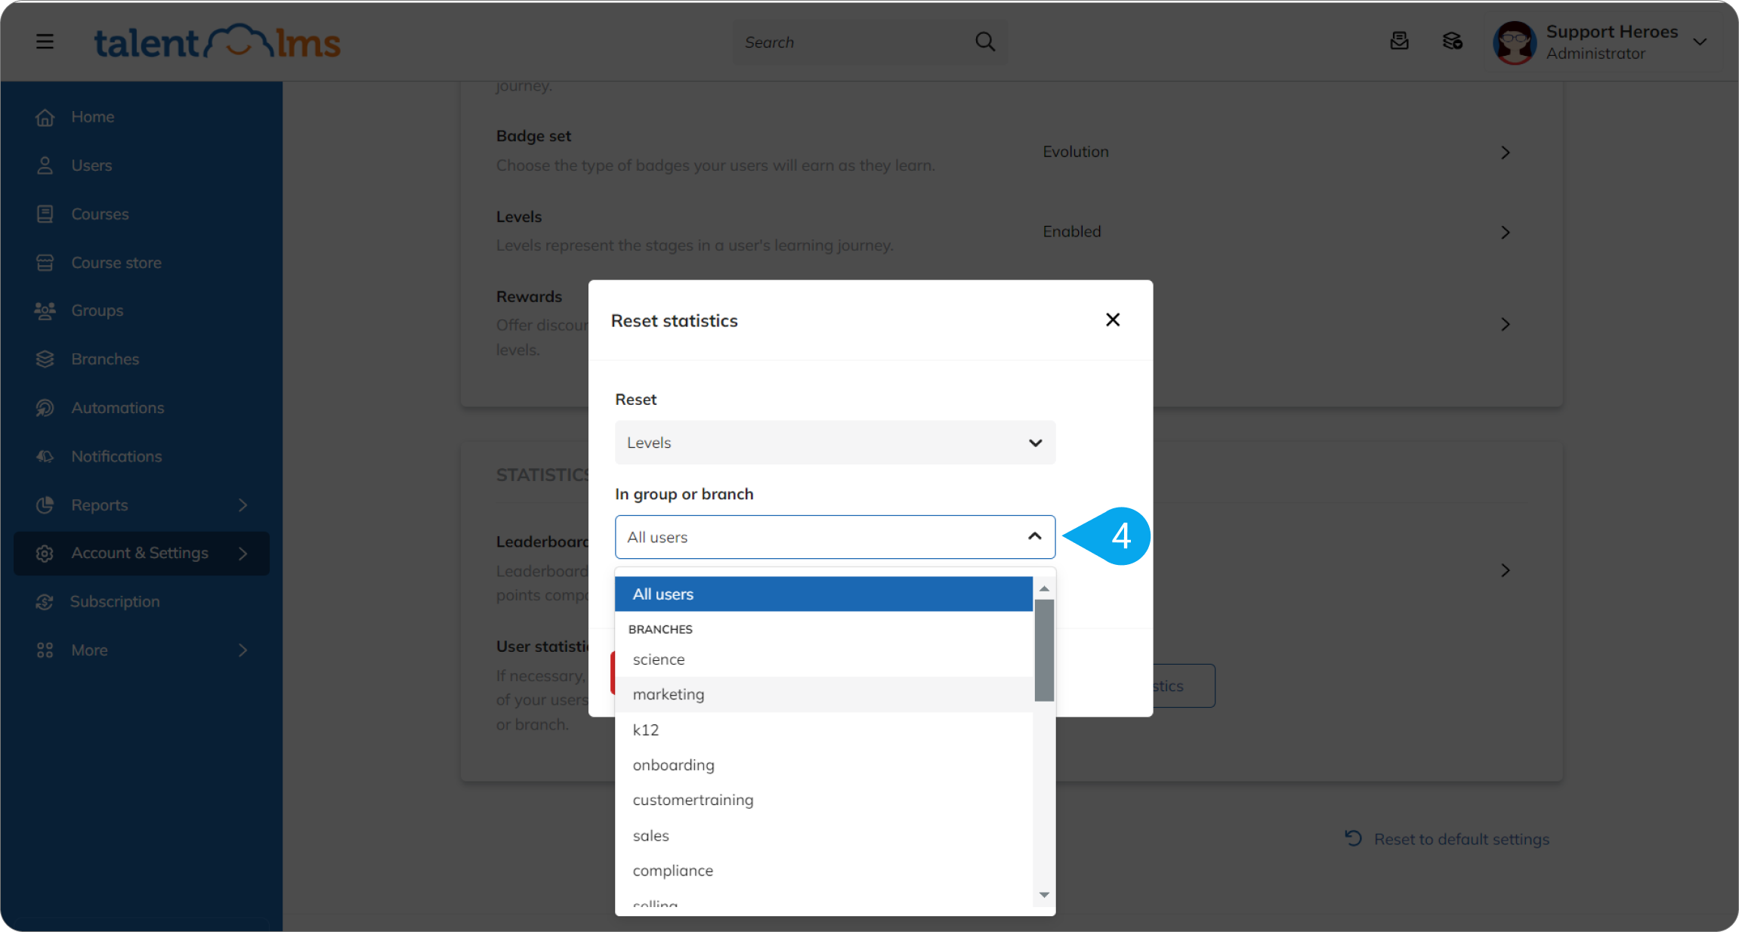Image resolution: width=1739 pixels, height=932 pixels.
Task: Open Reports in the sidebar
Action: [x=99, y=505]
